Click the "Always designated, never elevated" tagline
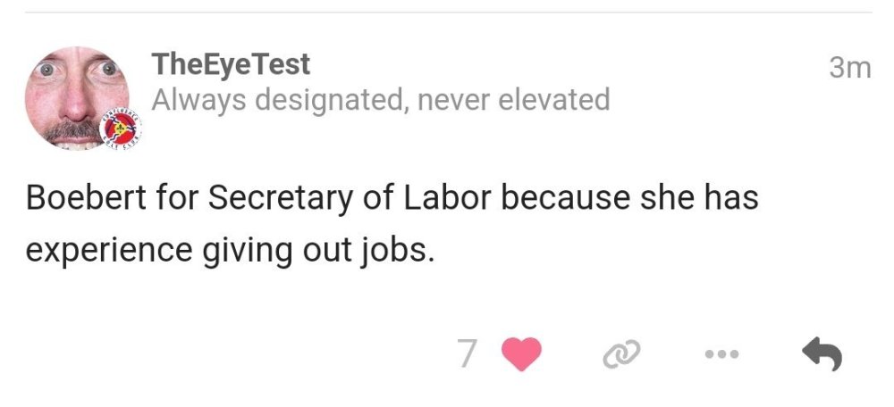Screen dimensions: 894x407 coord(380,99)
